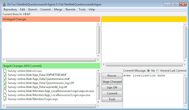The width and height of the screenshot is (189, 110).
Task: Click the Unstaged Changes horizontal scrollbar right arrow
Action: pos(98,60)
